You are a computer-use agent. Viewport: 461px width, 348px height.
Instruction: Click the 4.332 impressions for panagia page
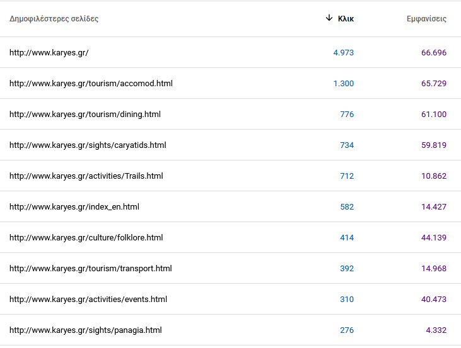[x=436, y=330]
